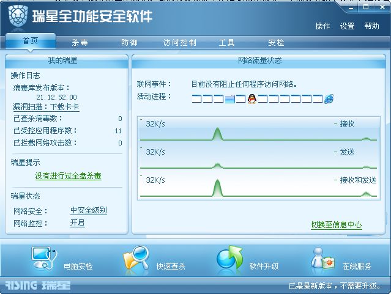Click the 没有进行过全盘杀毒 link
This screenshot has width=391, height=294.
(69, 176)
